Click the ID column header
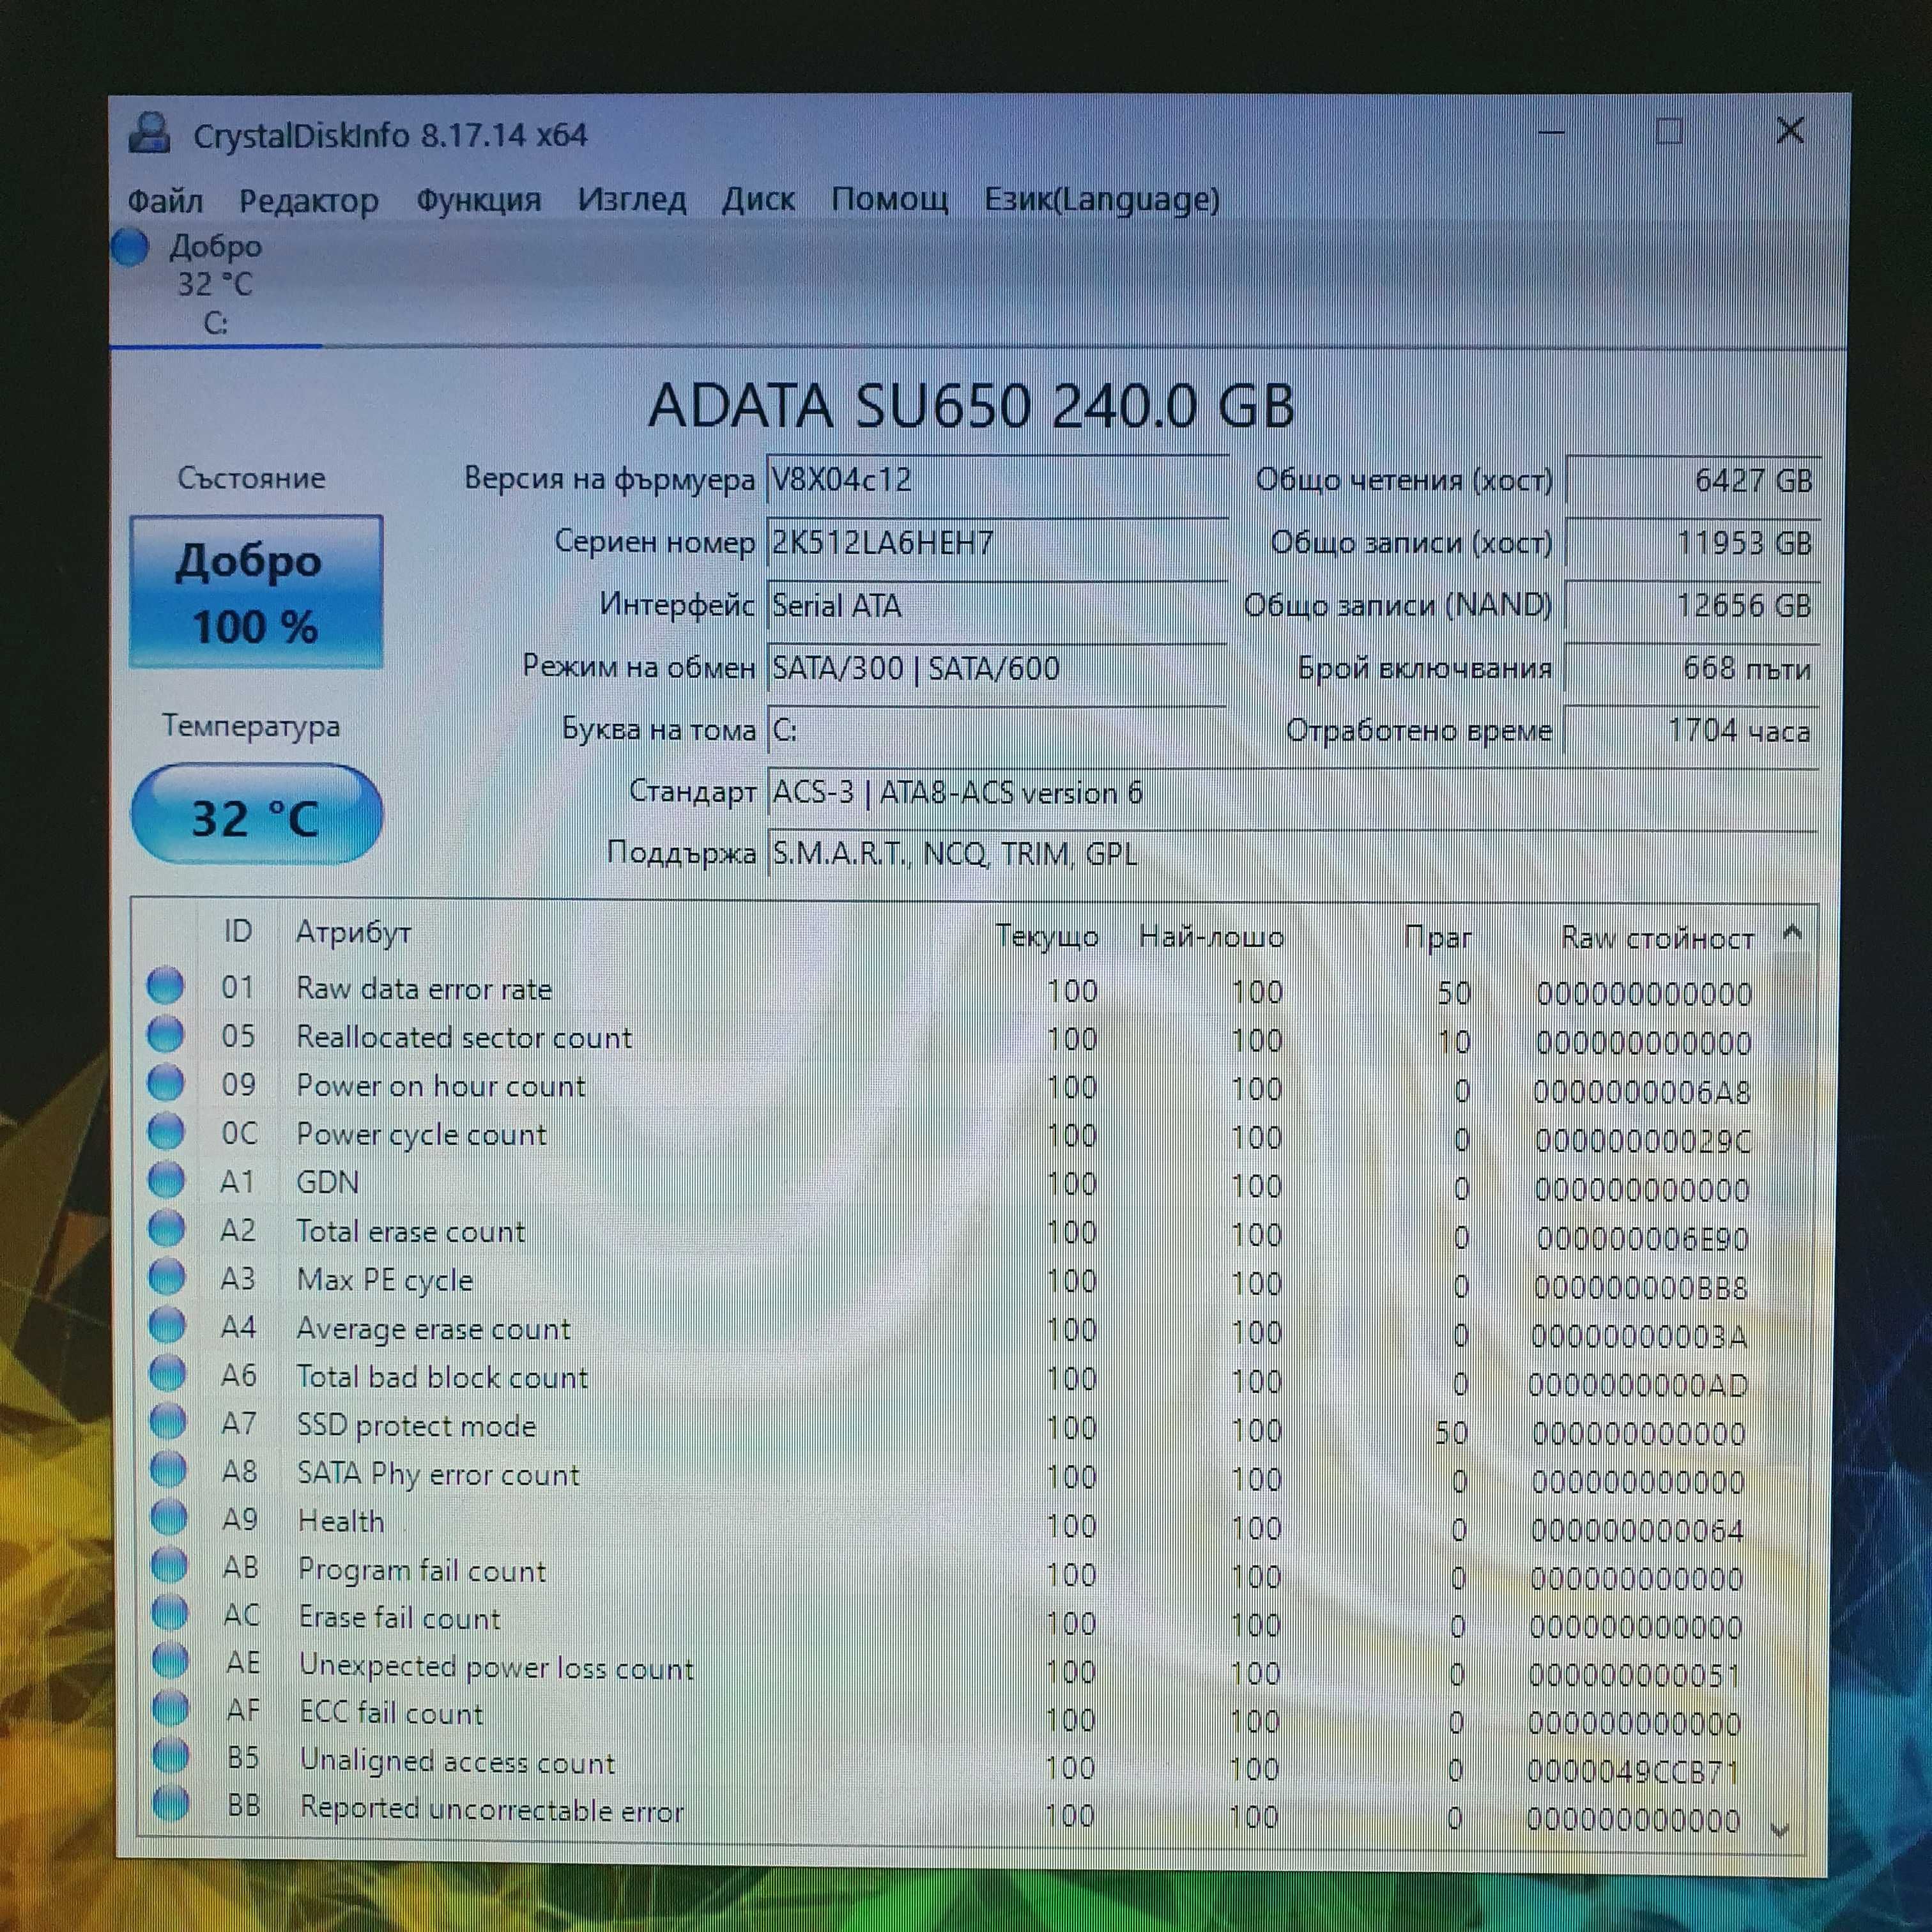 237,932
